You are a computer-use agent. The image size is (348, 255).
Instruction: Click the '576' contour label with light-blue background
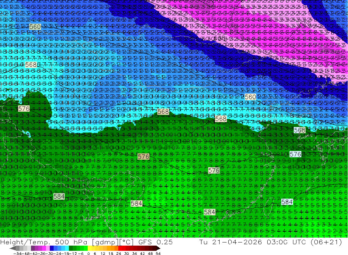pos(295,154)
